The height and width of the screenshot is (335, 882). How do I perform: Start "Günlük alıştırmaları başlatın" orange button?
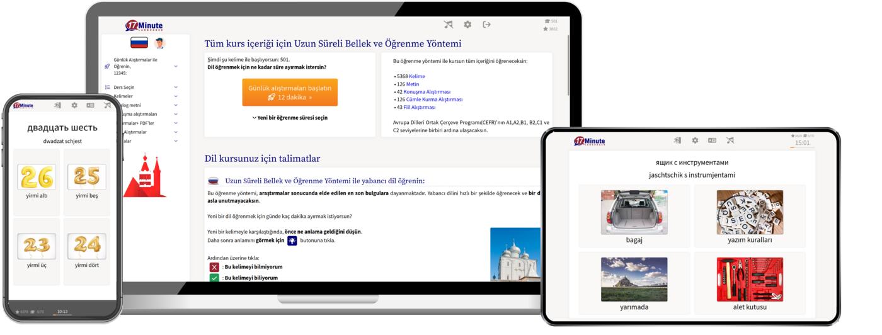290,93
